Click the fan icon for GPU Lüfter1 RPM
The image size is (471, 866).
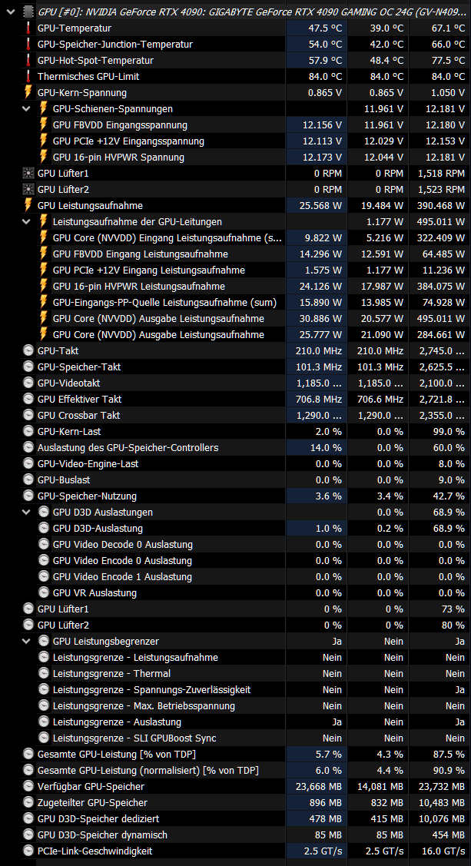pyautogui.click(x=28, y=174)
